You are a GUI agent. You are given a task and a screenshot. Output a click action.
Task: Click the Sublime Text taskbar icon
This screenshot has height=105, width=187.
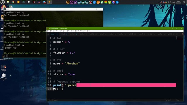[49, 2]
